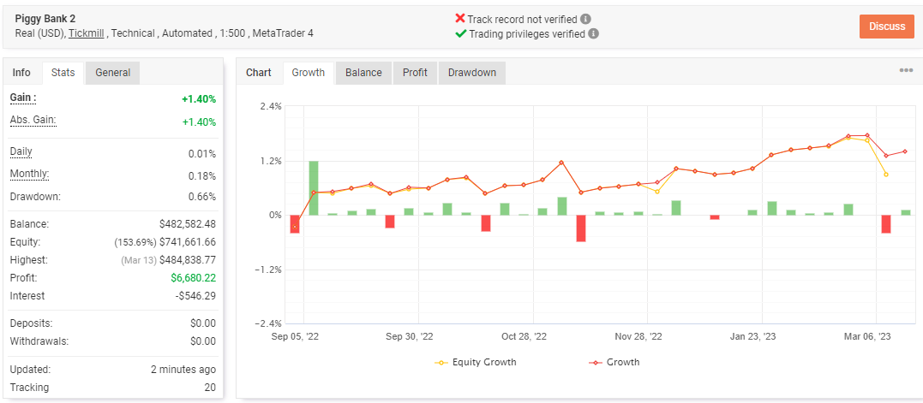Click the Monthly label

point(29,174)
